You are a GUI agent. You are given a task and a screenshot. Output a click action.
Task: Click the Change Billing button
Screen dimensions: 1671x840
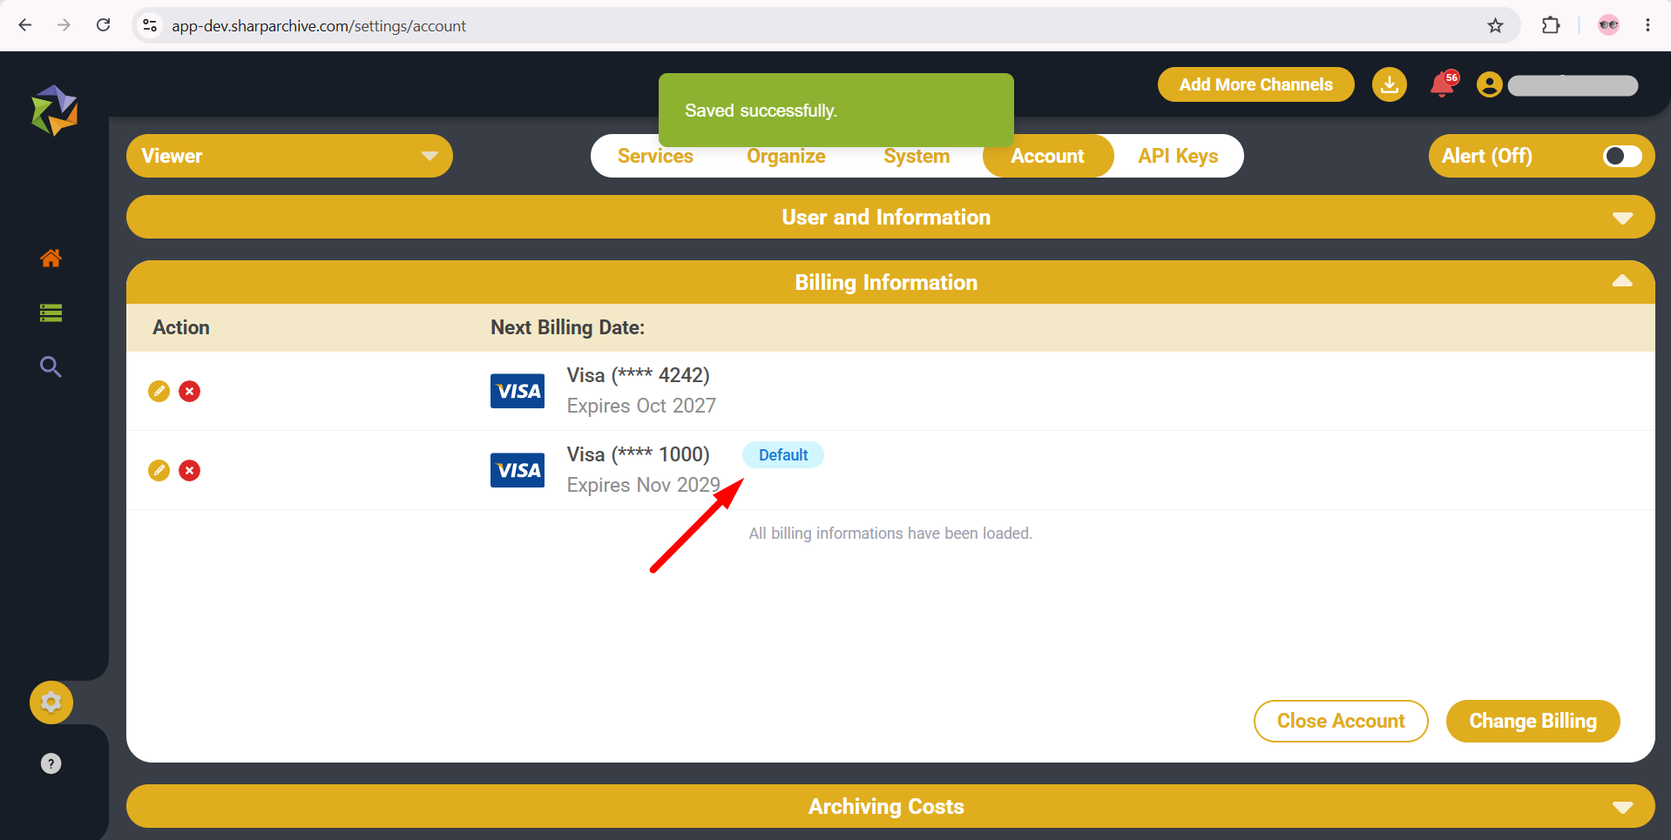coord(1533,721)
